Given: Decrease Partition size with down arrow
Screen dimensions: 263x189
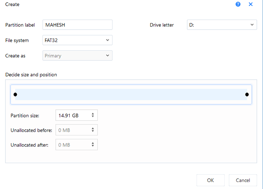Looking at the screenshot, I should point(93,117).
